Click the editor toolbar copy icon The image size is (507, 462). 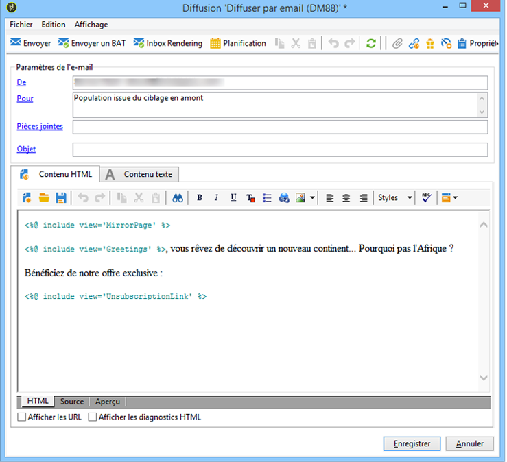(121, 197)
